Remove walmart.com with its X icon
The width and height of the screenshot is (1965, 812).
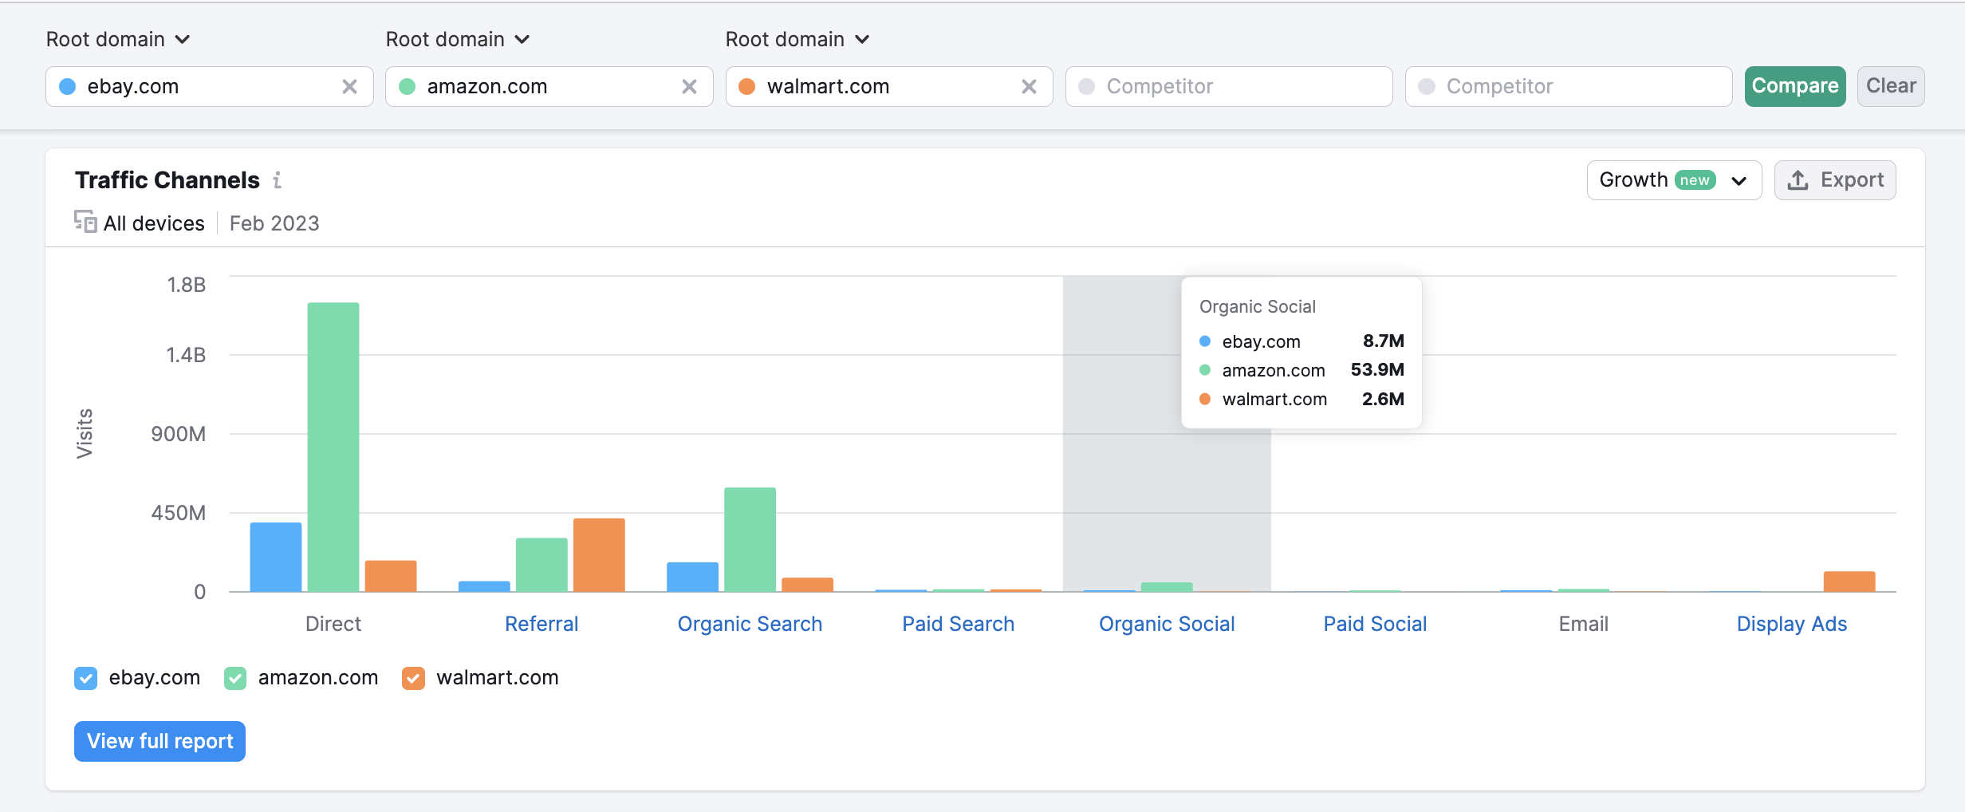(1029, 87)
